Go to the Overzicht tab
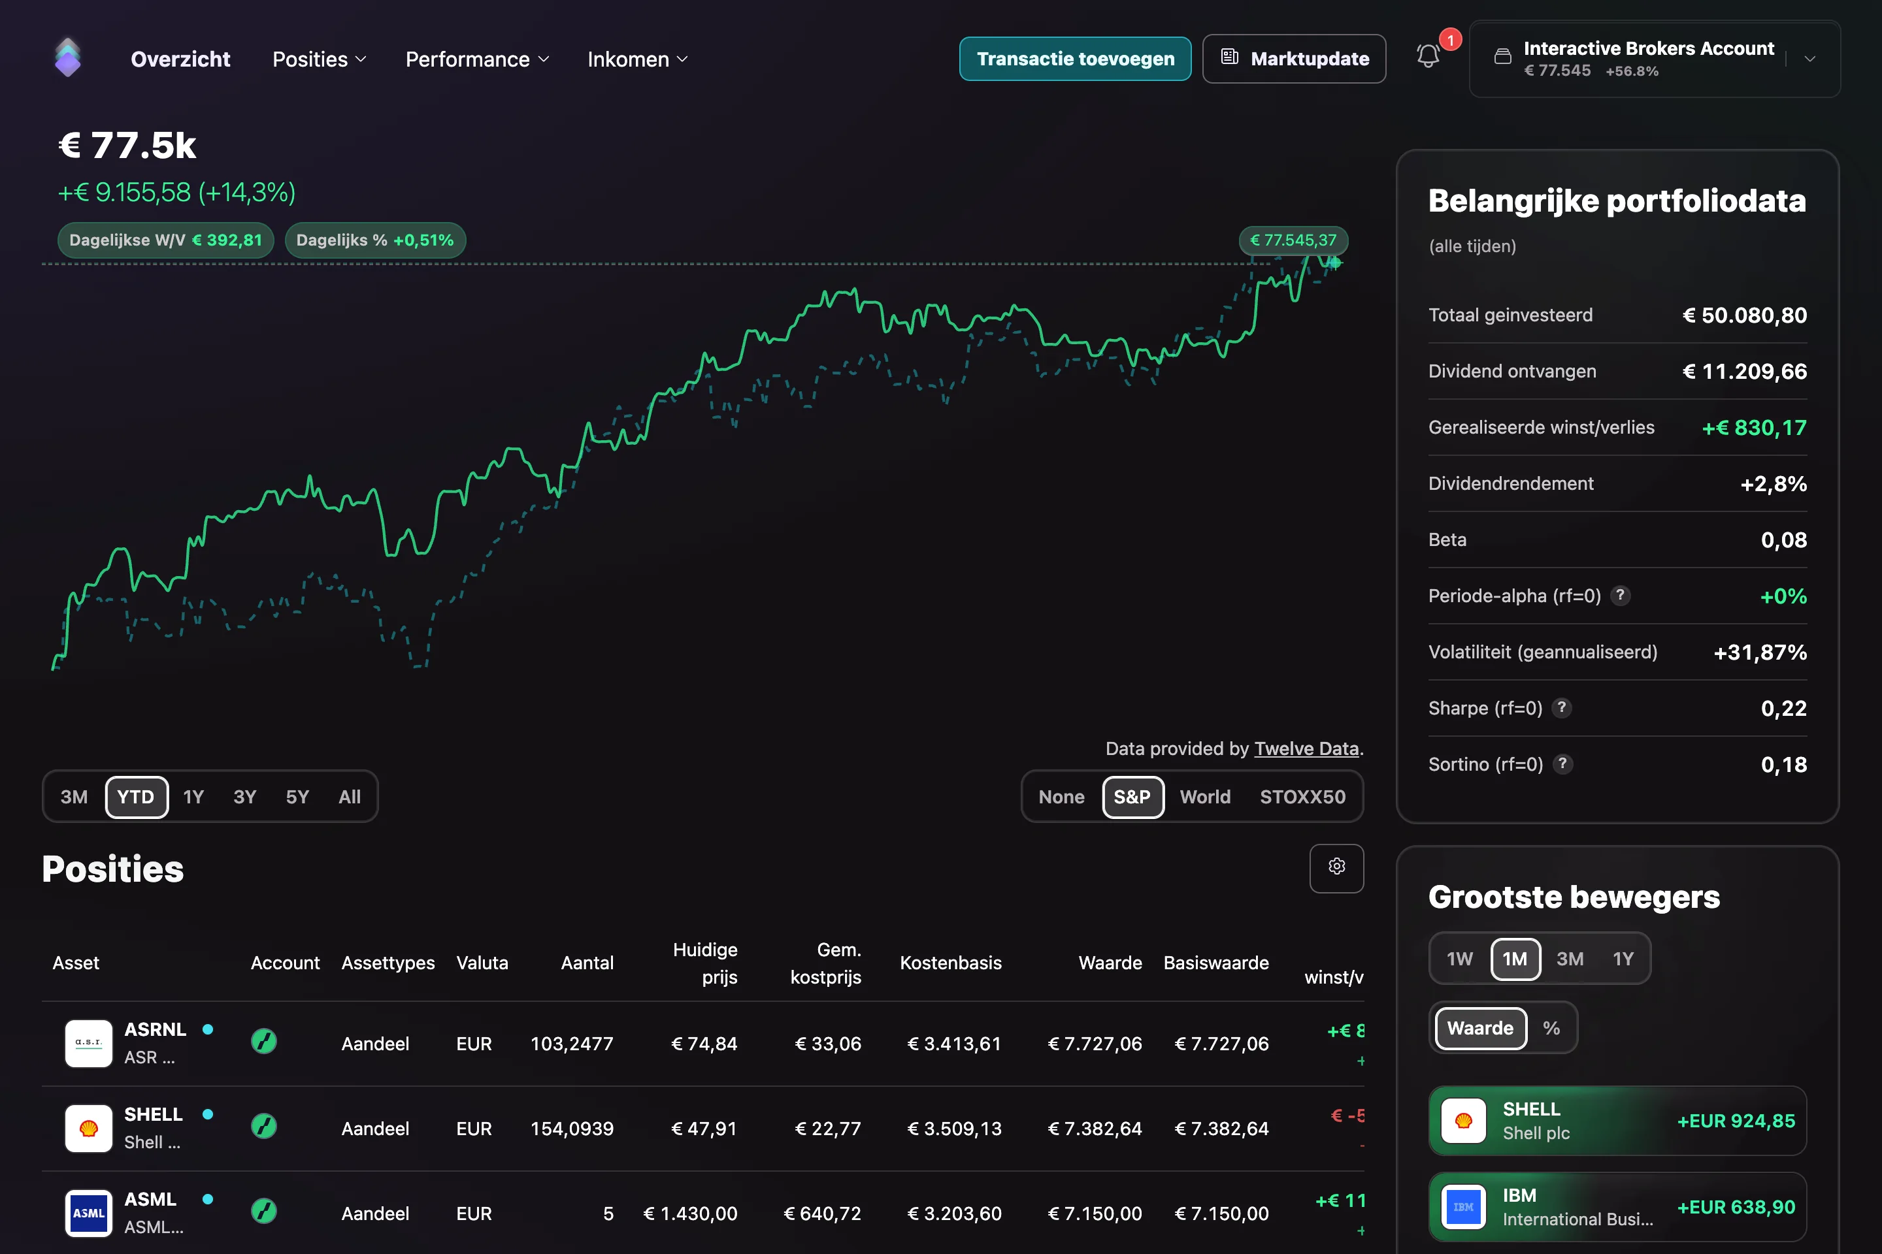Screen dimensions: 1882x1254 pyautogui.click(x=180, y=59)
